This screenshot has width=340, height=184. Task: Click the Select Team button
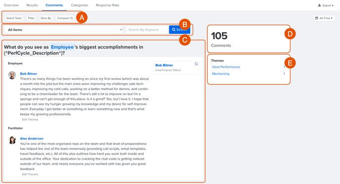pos(14,18)
